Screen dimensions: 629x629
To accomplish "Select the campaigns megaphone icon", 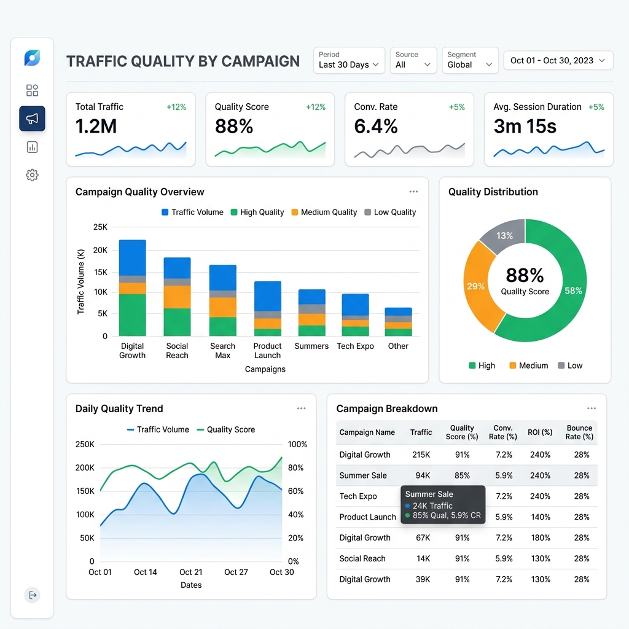I will click(x=32, y=119).
